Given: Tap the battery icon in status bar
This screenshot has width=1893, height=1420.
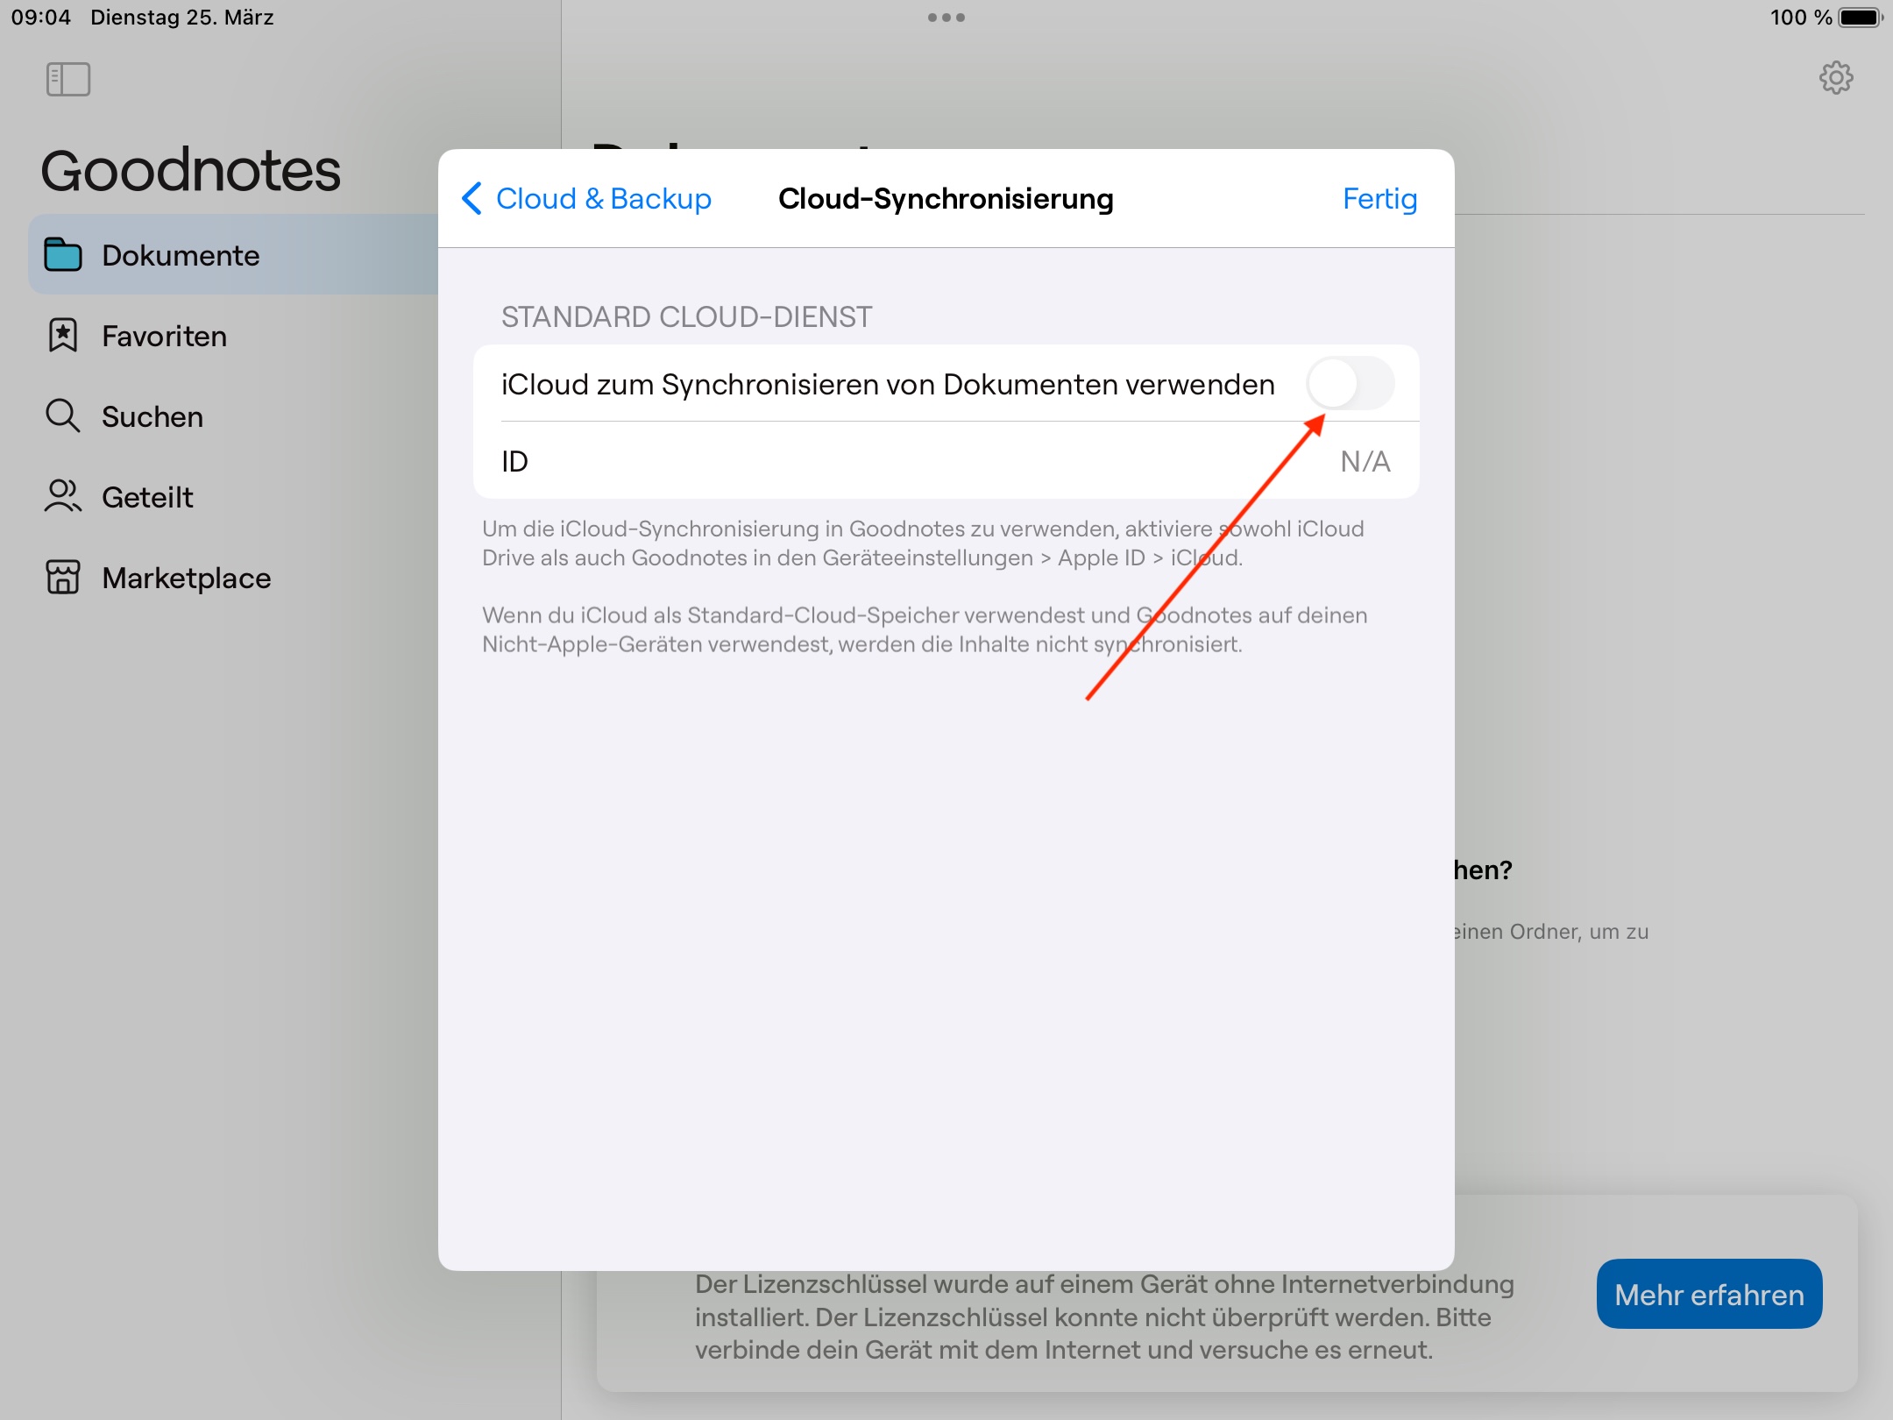Looking at the screenshot, I should tap(1861, 18).
